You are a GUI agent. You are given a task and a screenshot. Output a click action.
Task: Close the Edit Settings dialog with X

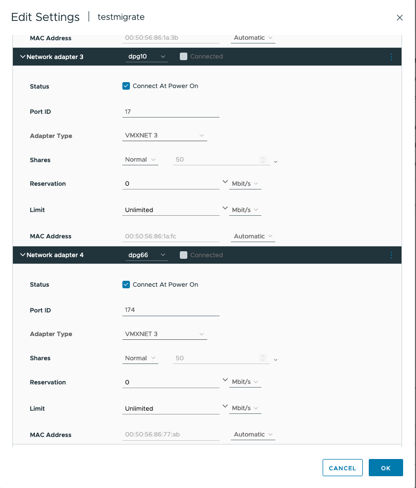(x=399, y=18)
